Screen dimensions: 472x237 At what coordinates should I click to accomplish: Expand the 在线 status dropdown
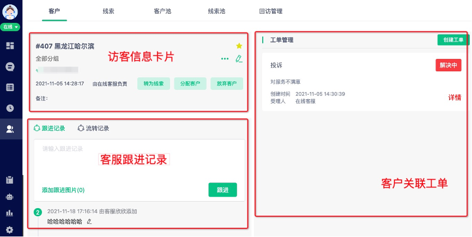(x=10, y=27)
